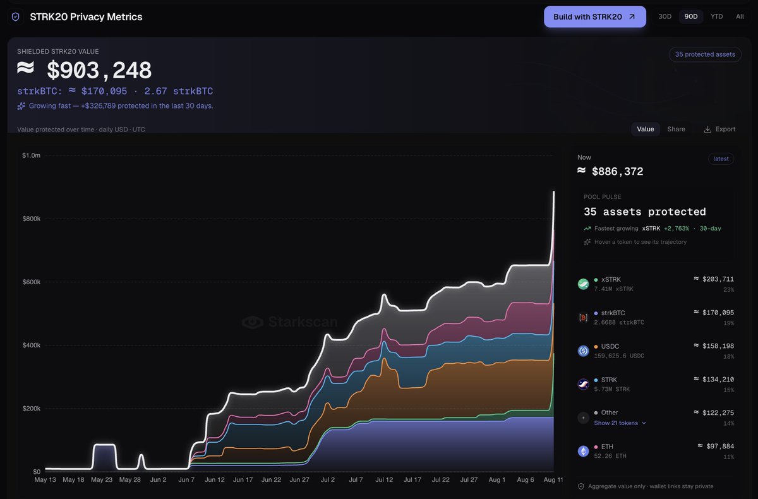Click the pink ETH legend dot
Viewport: 758px width, 499px height.
(596, 447)
